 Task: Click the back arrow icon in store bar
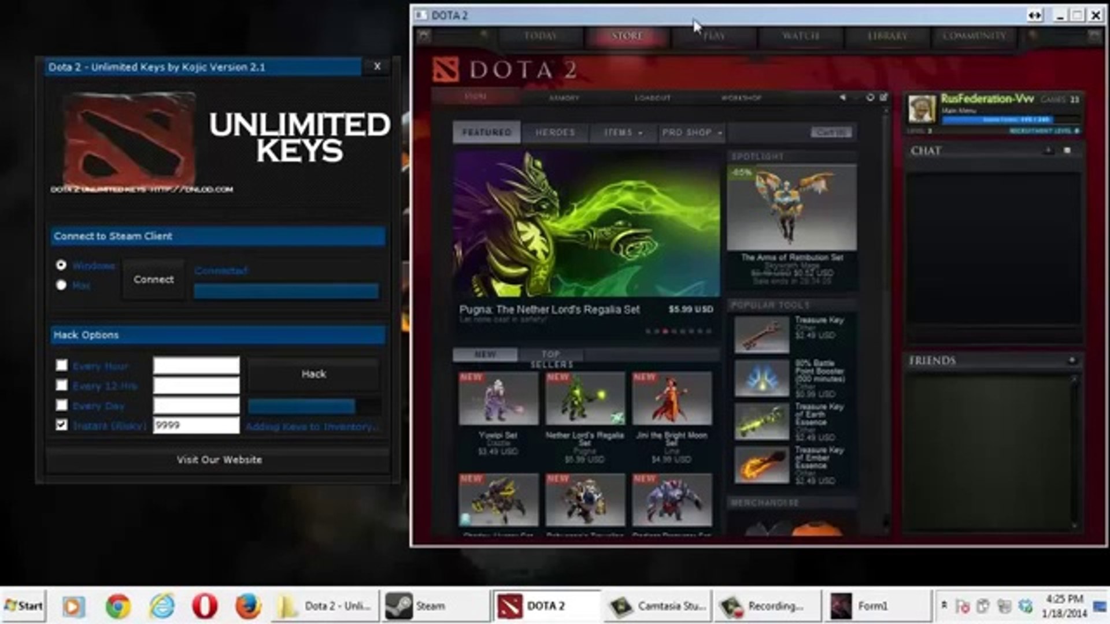pyautogui.click(x=842, y=98)
